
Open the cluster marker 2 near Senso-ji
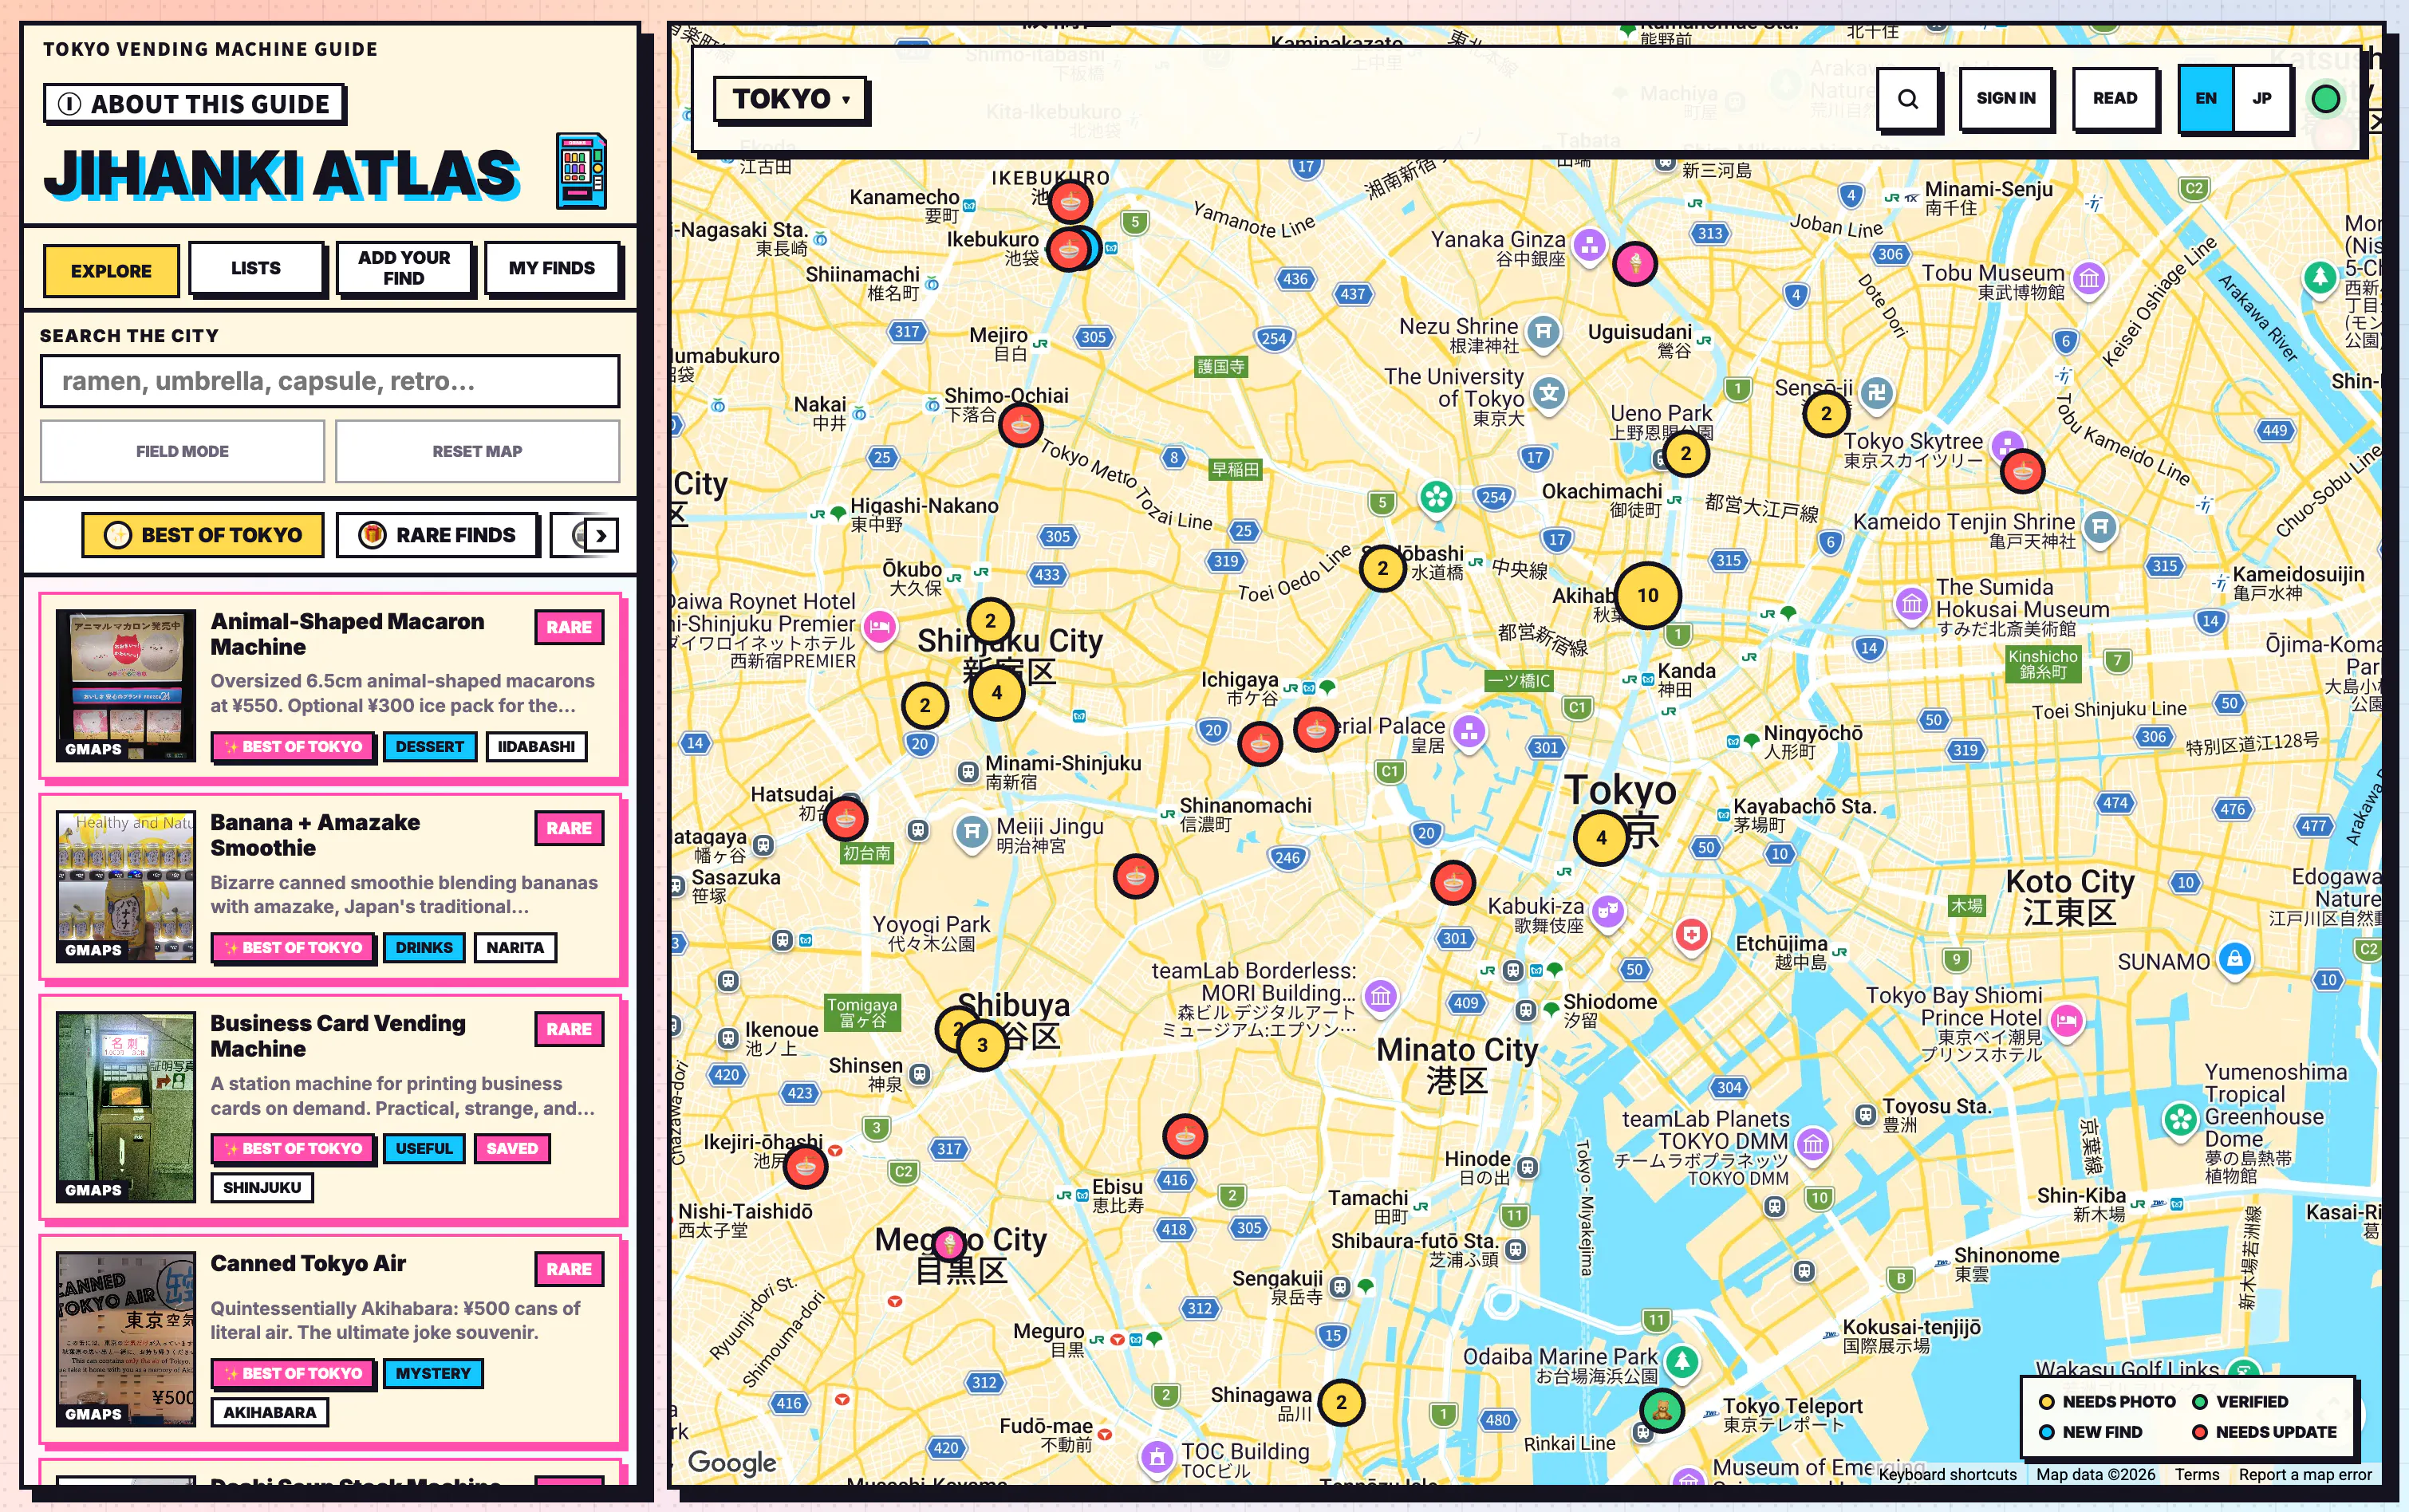click(1826, 413)
